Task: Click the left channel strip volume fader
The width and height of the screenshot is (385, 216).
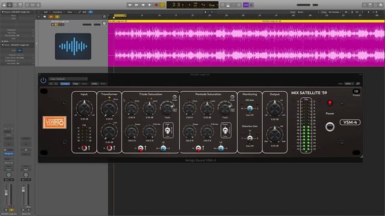Action: 6,193
